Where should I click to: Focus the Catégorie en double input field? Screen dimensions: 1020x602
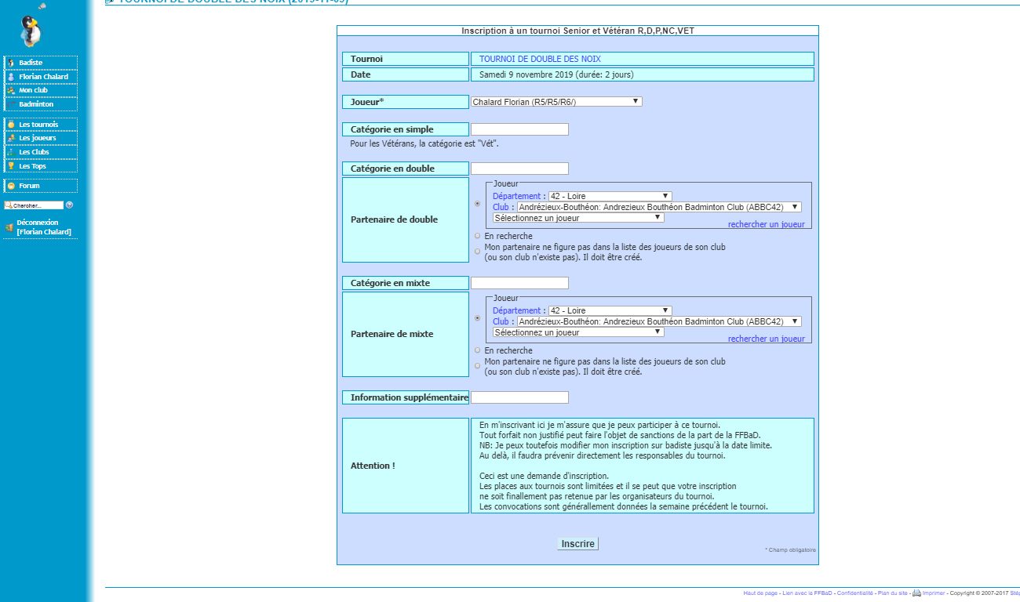tap(519, 169)
